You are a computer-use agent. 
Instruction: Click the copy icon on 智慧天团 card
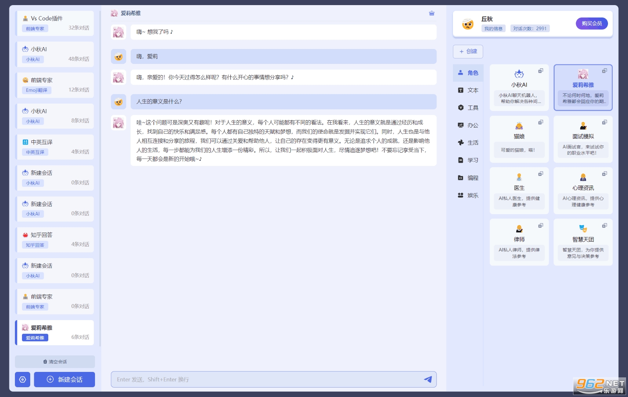tap(604, 226)
